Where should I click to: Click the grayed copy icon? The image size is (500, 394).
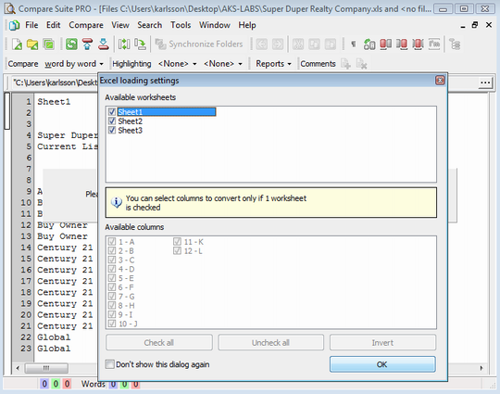(314, 44)
